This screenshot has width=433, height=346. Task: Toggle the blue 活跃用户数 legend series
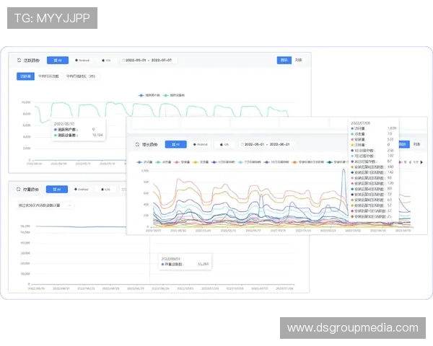149,94
